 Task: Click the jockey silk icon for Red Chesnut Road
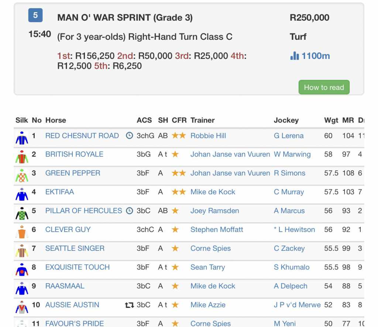click(x=22, y=137)
